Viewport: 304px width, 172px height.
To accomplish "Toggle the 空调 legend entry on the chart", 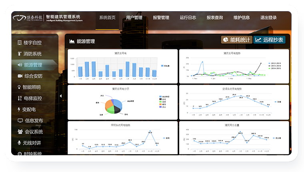I will [x=278, y=102].
